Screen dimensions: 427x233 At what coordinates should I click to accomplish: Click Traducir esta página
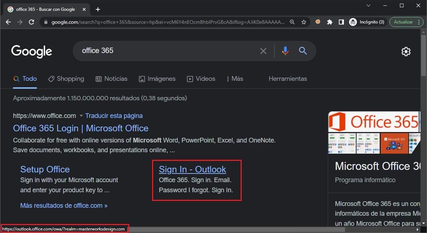pyautogui.click(x=114, y=116)
